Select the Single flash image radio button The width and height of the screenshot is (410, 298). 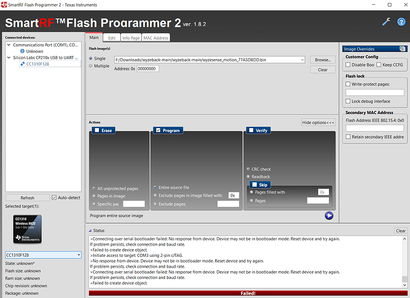click(91, 58)
